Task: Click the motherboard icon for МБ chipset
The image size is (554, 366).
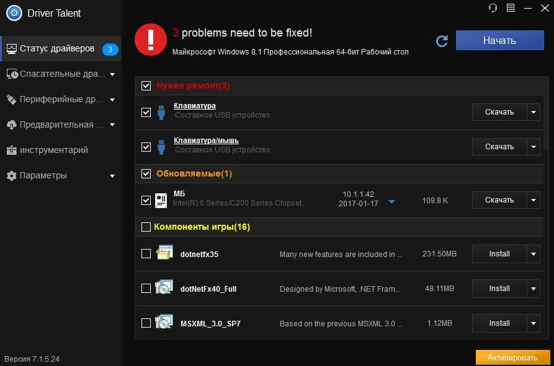Action: pos(161,200)
